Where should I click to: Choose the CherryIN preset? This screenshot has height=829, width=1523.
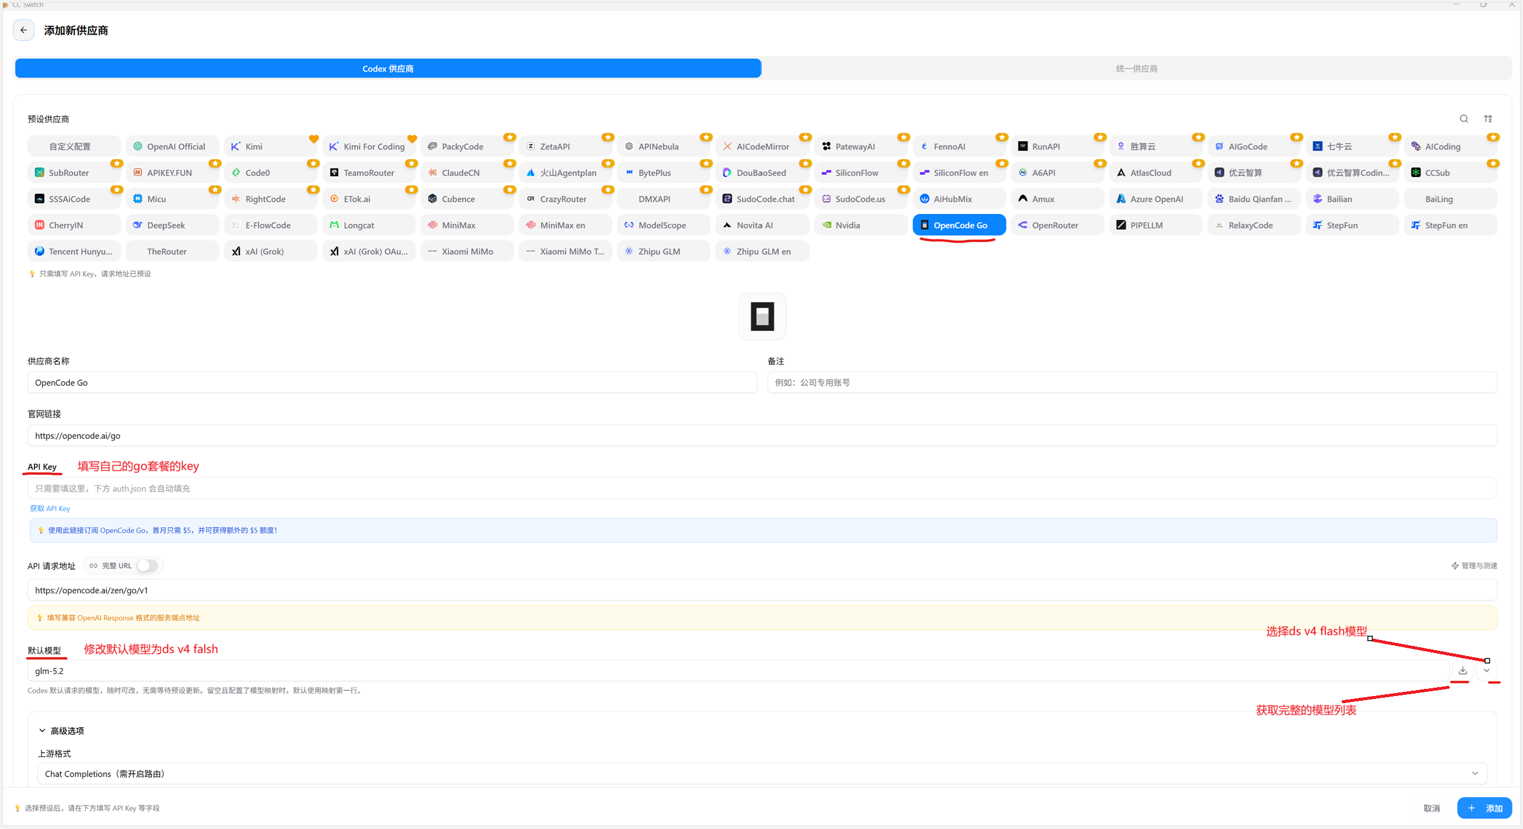click(74, 225)
